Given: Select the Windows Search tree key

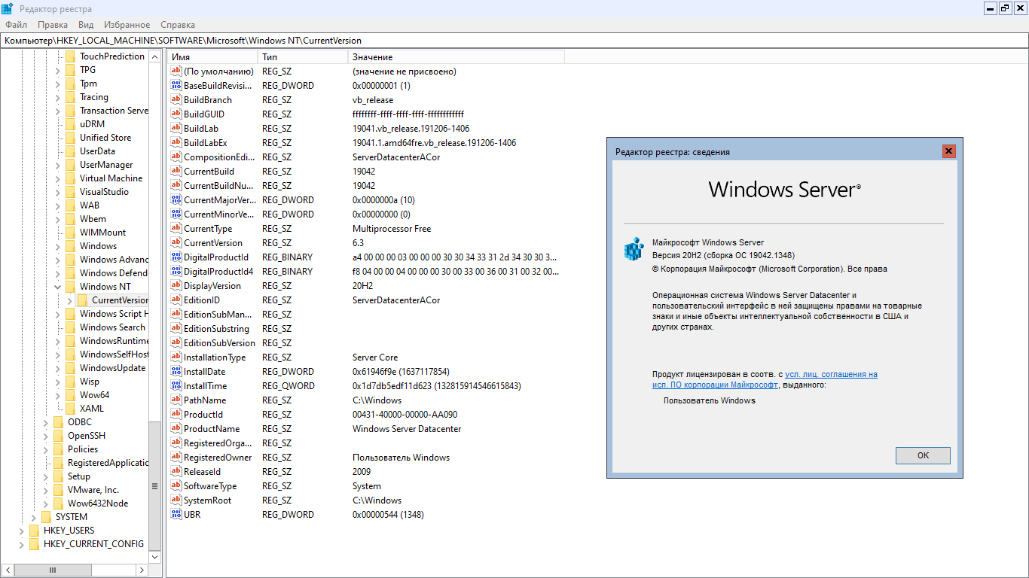Looking at the screenshot, I should point(112,327).
